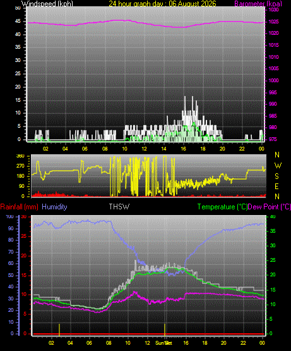Viewport: 291px width, 351px height.
Task: Click the E wind direction label
Action: (x=276, y=186)
